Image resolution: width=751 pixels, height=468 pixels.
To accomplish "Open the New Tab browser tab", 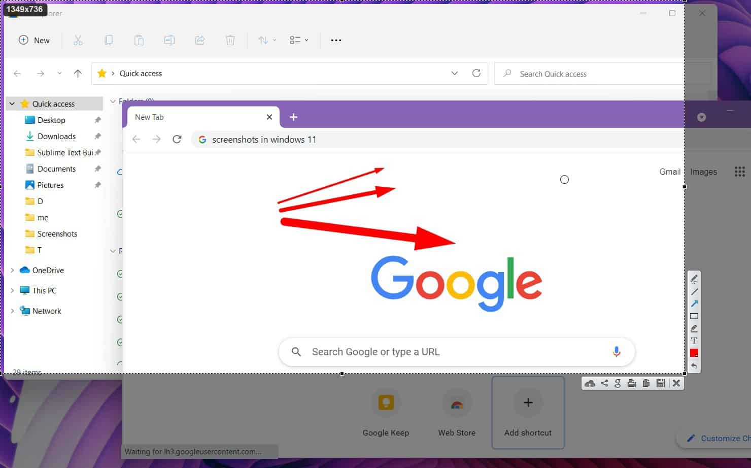I will click(x=198, y=117).
